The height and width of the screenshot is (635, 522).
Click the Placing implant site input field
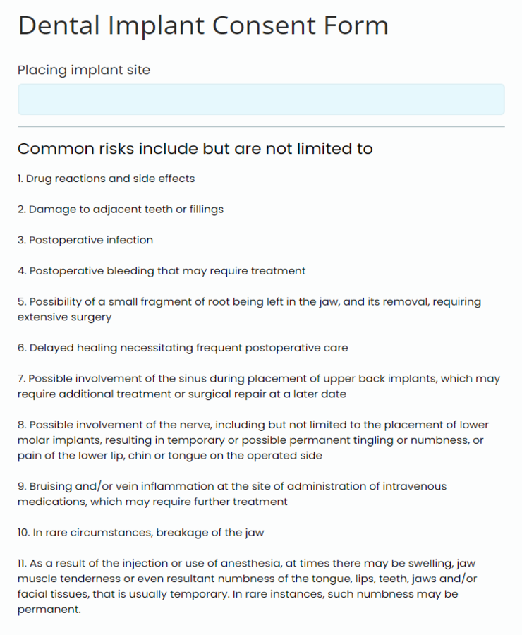[261, 99]
